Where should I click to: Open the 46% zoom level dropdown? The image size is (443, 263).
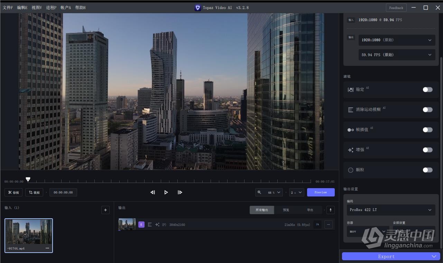269,192
